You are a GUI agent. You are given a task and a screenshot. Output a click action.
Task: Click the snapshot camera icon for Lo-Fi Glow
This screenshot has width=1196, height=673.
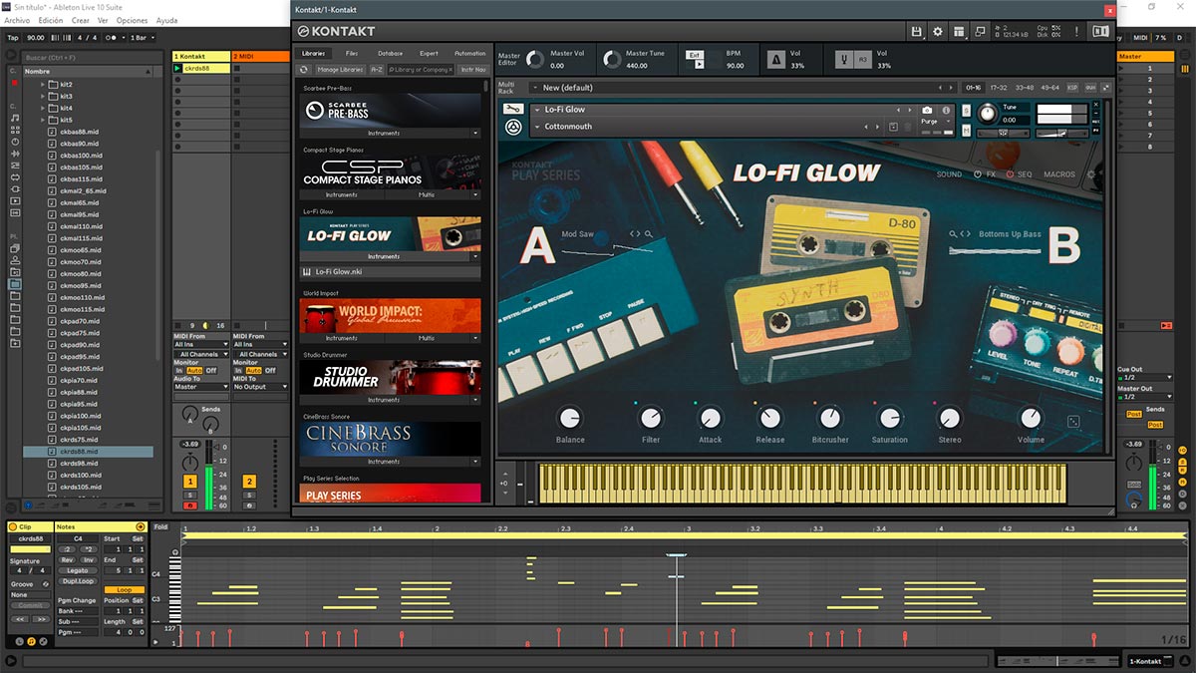click(x=927, y=110)
